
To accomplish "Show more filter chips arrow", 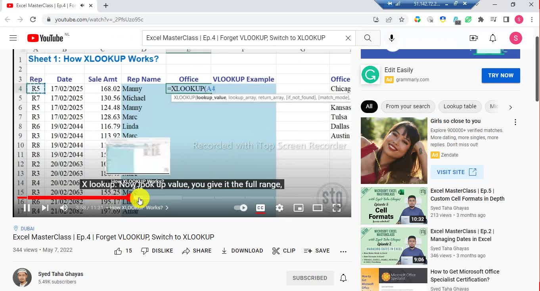I will coord(510,107).
